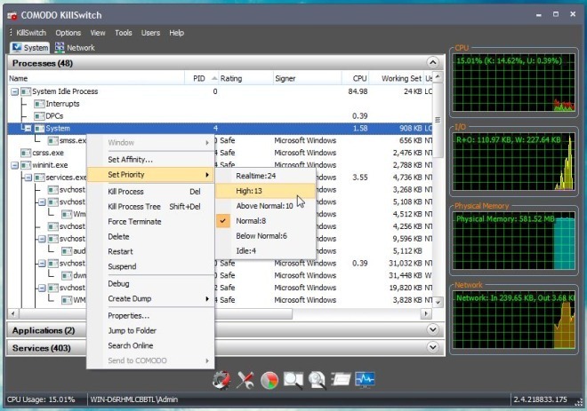Screen dimensions: 587x411
Task: Open the Tools menu
Action: tap(124, 33)
